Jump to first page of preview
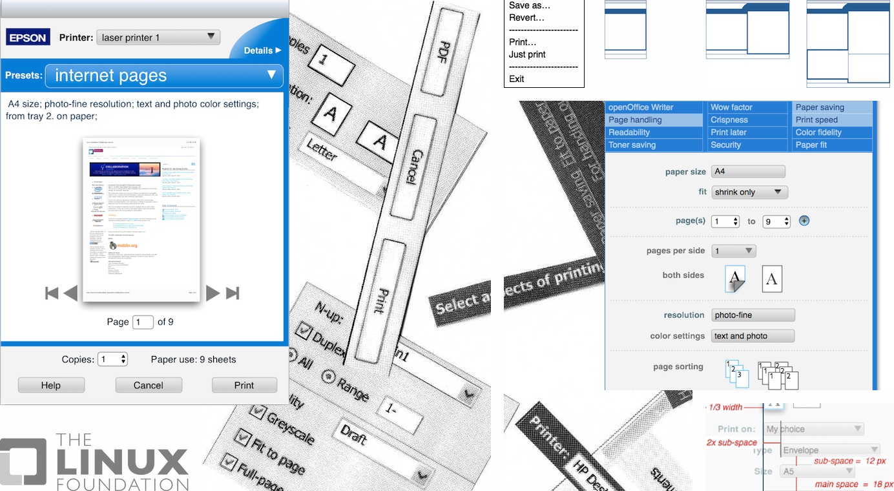Viewport: 894px width, 491px height. pos(52,293)
